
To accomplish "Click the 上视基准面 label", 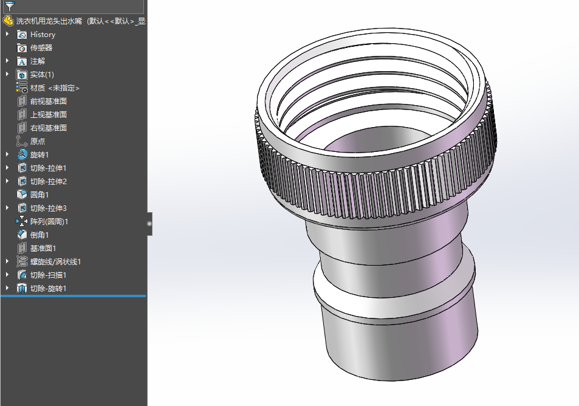I will [49, 114].
